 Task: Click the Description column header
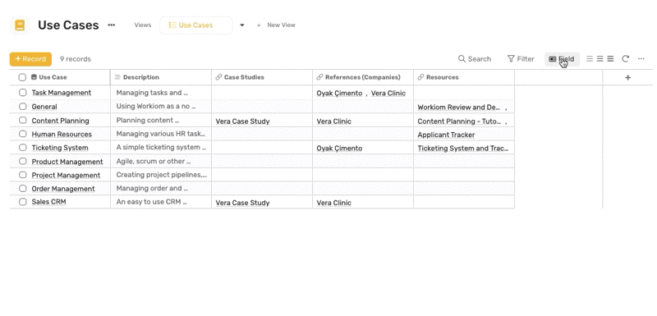tap(161, 77)
